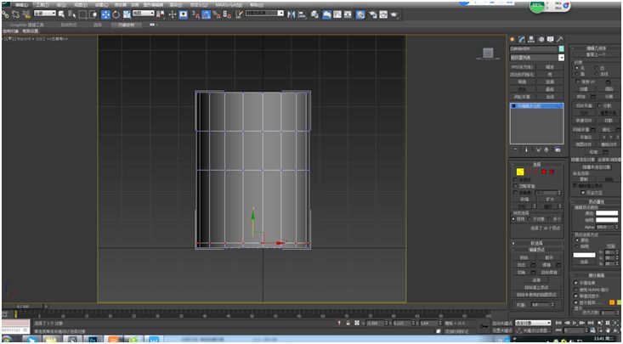Toggle Use NURMS Subdivision checkbox

coord(576,289)
